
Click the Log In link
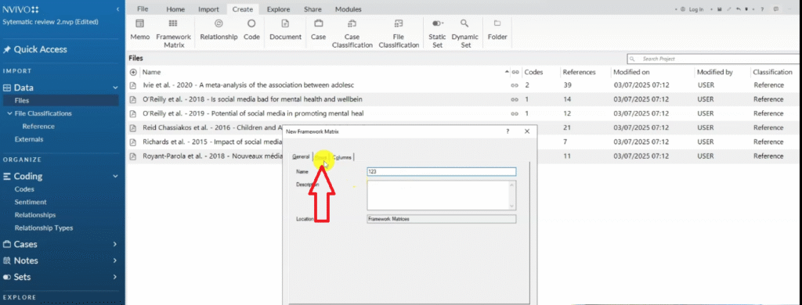coord(696,9)
